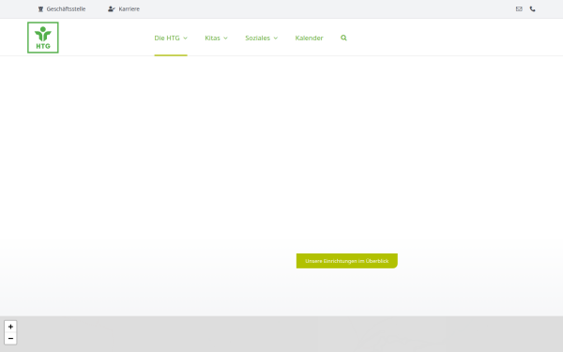
Task: Click the person icon beside Karriere
Action: pyautogui.click(x=112, y=9)
